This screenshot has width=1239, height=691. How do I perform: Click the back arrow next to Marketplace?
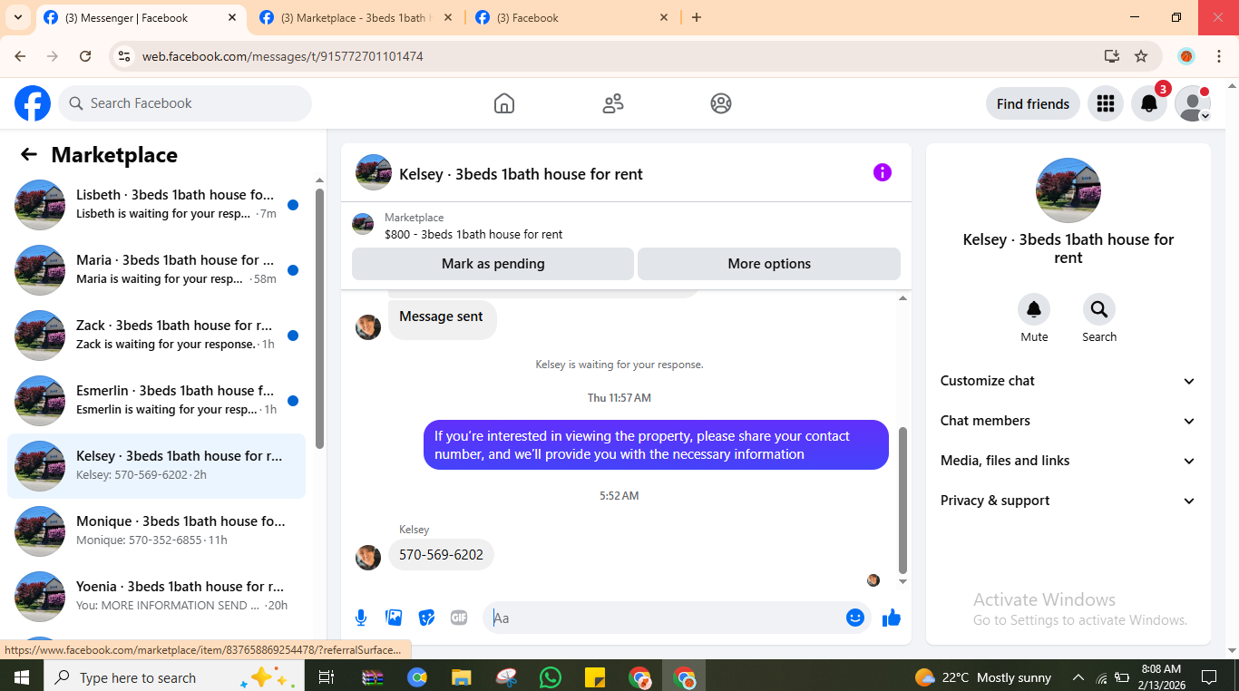coord(29,154)
